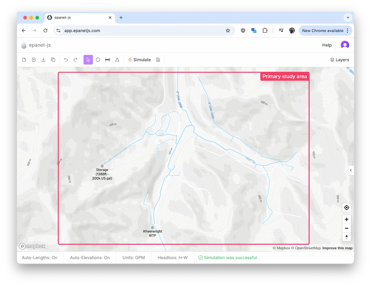Viewport: 371px width, 286px height.
Task: Redo the last undone action
Action: pos(76,60)
